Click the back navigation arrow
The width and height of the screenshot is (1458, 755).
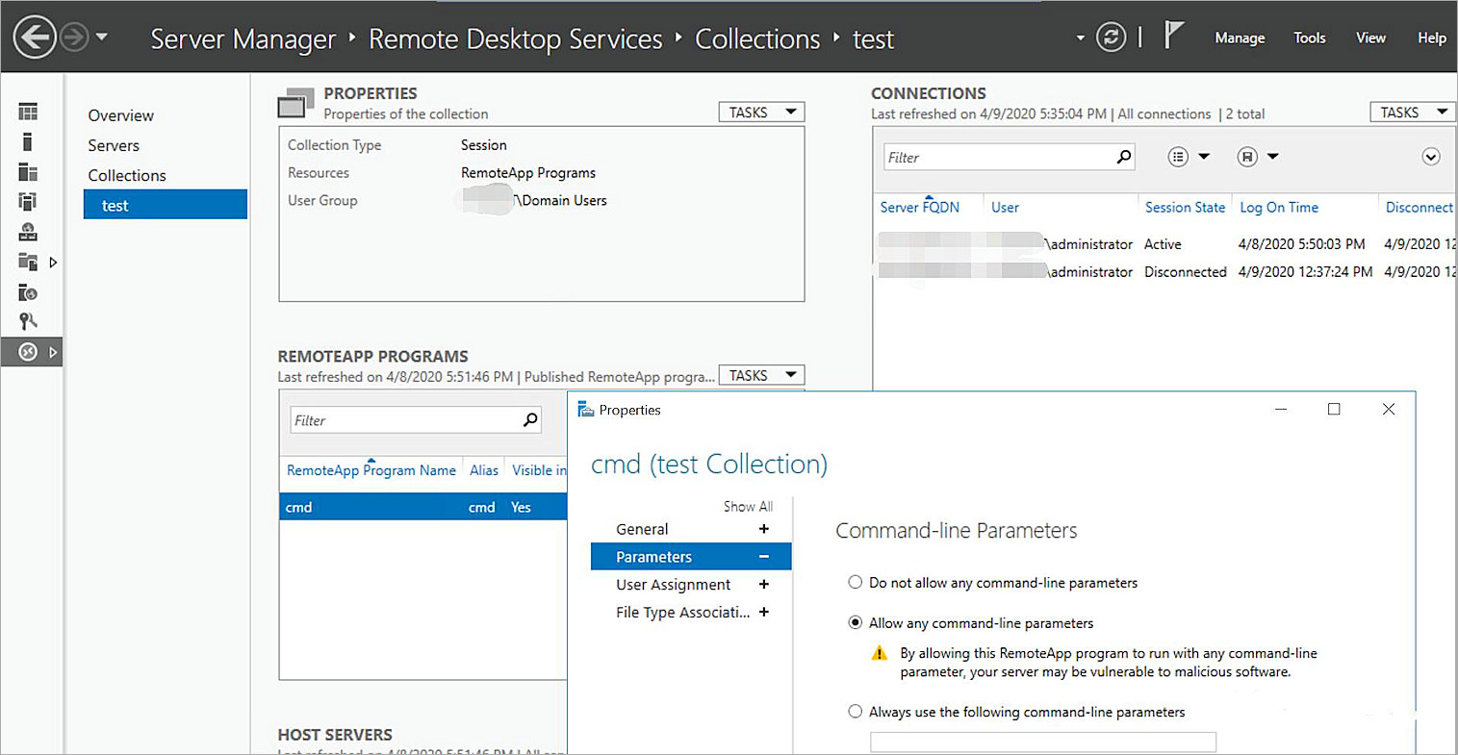[x=35, y=38]
